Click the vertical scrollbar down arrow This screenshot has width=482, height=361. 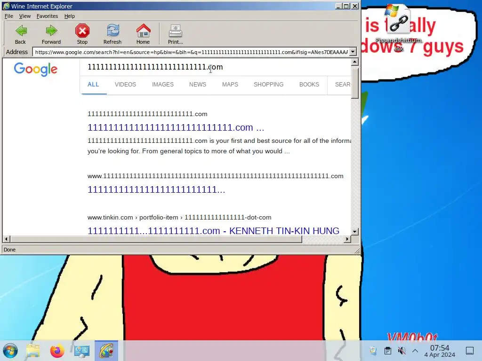[x=354, y=231]
